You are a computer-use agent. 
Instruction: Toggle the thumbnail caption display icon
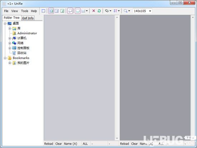coord(70,11)
